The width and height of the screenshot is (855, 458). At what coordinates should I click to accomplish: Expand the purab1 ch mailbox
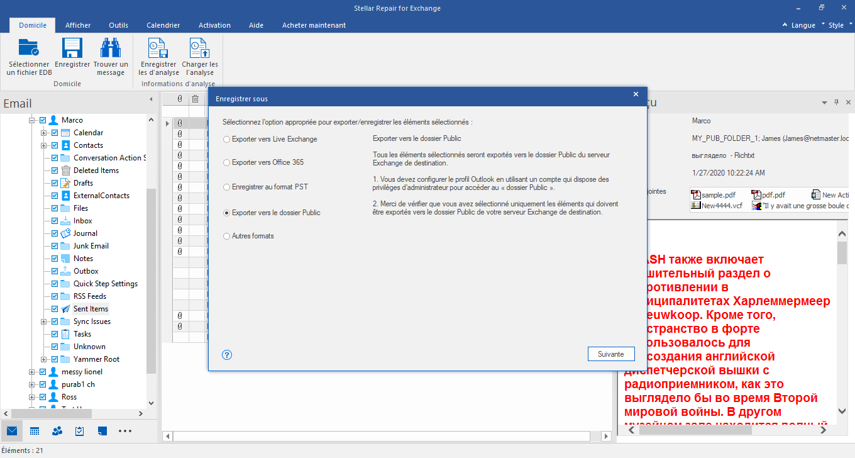tap(32, 384)
